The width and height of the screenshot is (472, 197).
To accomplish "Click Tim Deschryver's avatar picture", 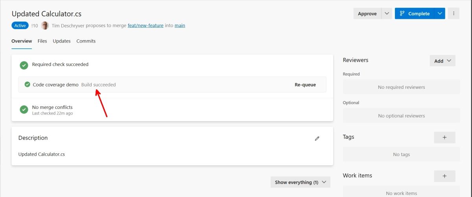I will 45,26.
